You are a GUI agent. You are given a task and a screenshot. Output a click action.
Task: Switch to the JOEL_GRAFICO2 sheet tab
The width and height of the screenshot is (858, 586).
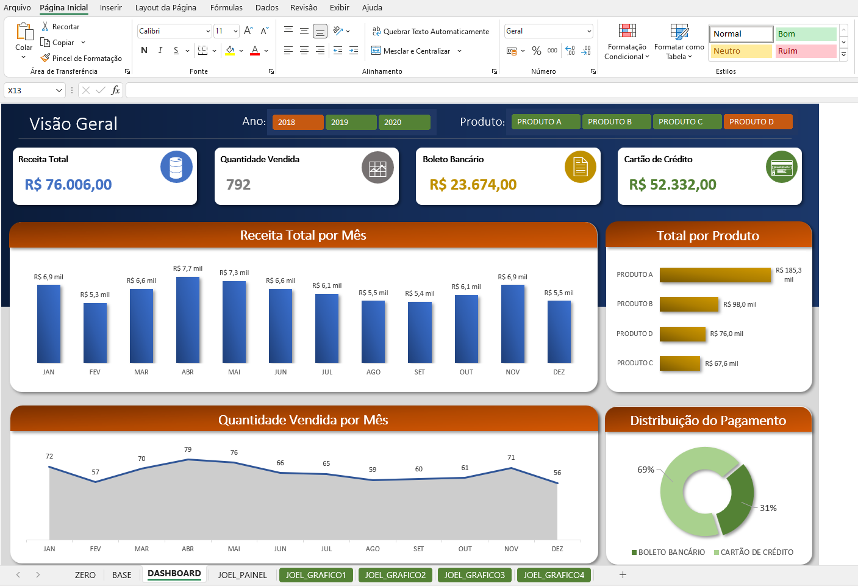click(395, 575)
